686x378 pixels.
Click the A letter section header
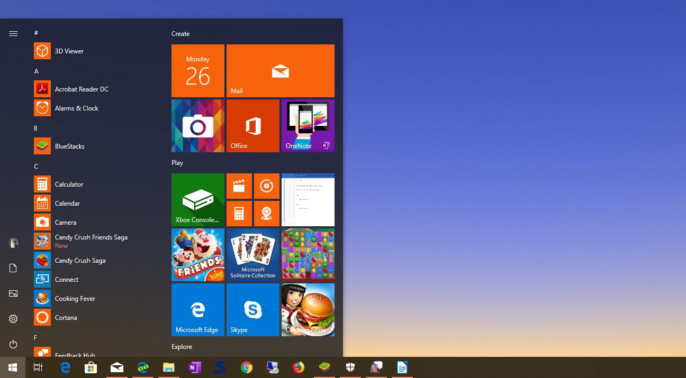36,71
